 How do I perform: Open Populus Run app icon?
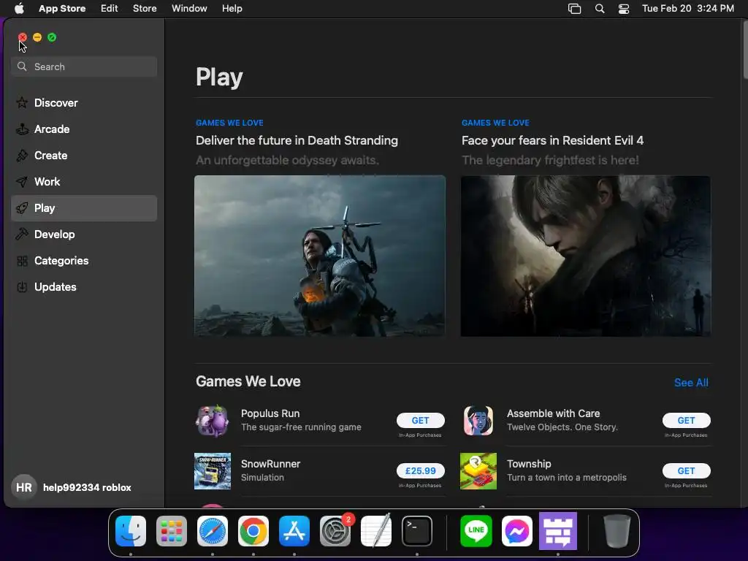tap(213, 421)
